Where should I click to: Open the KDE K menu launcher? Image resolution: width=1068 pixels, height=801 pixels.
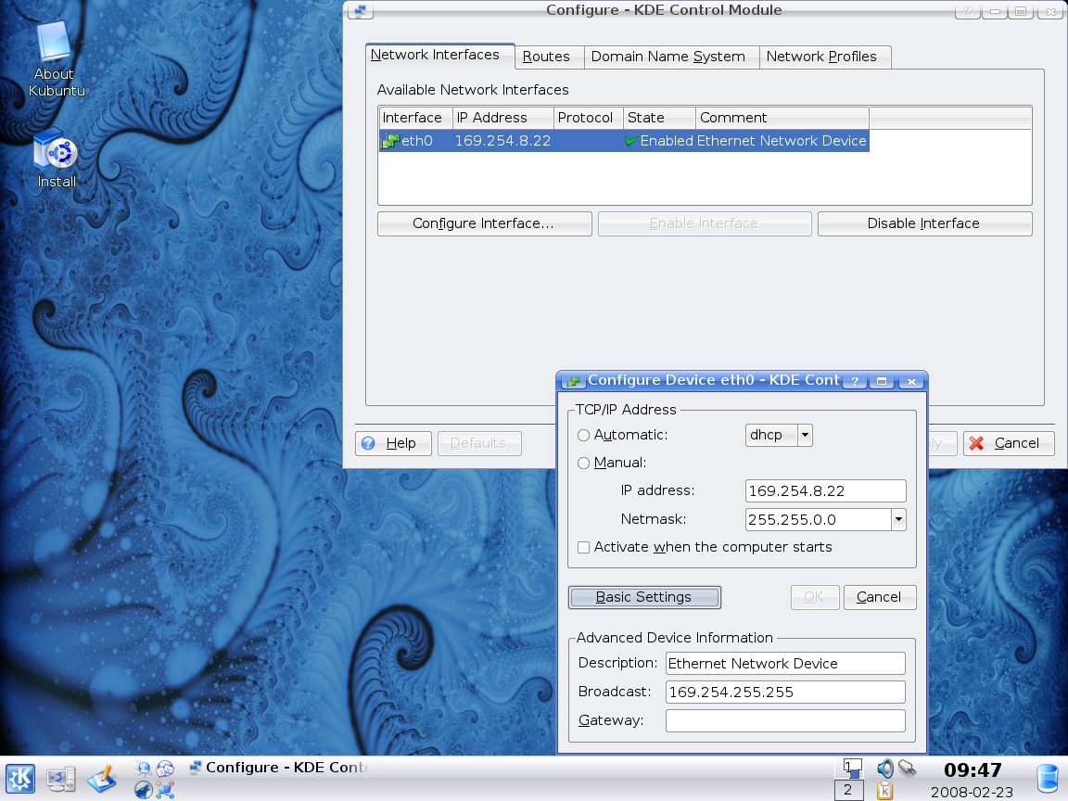tap(19, 778)
